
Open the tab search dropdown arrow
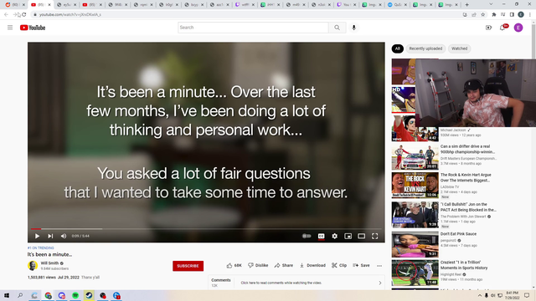click(x=491, y=4)
